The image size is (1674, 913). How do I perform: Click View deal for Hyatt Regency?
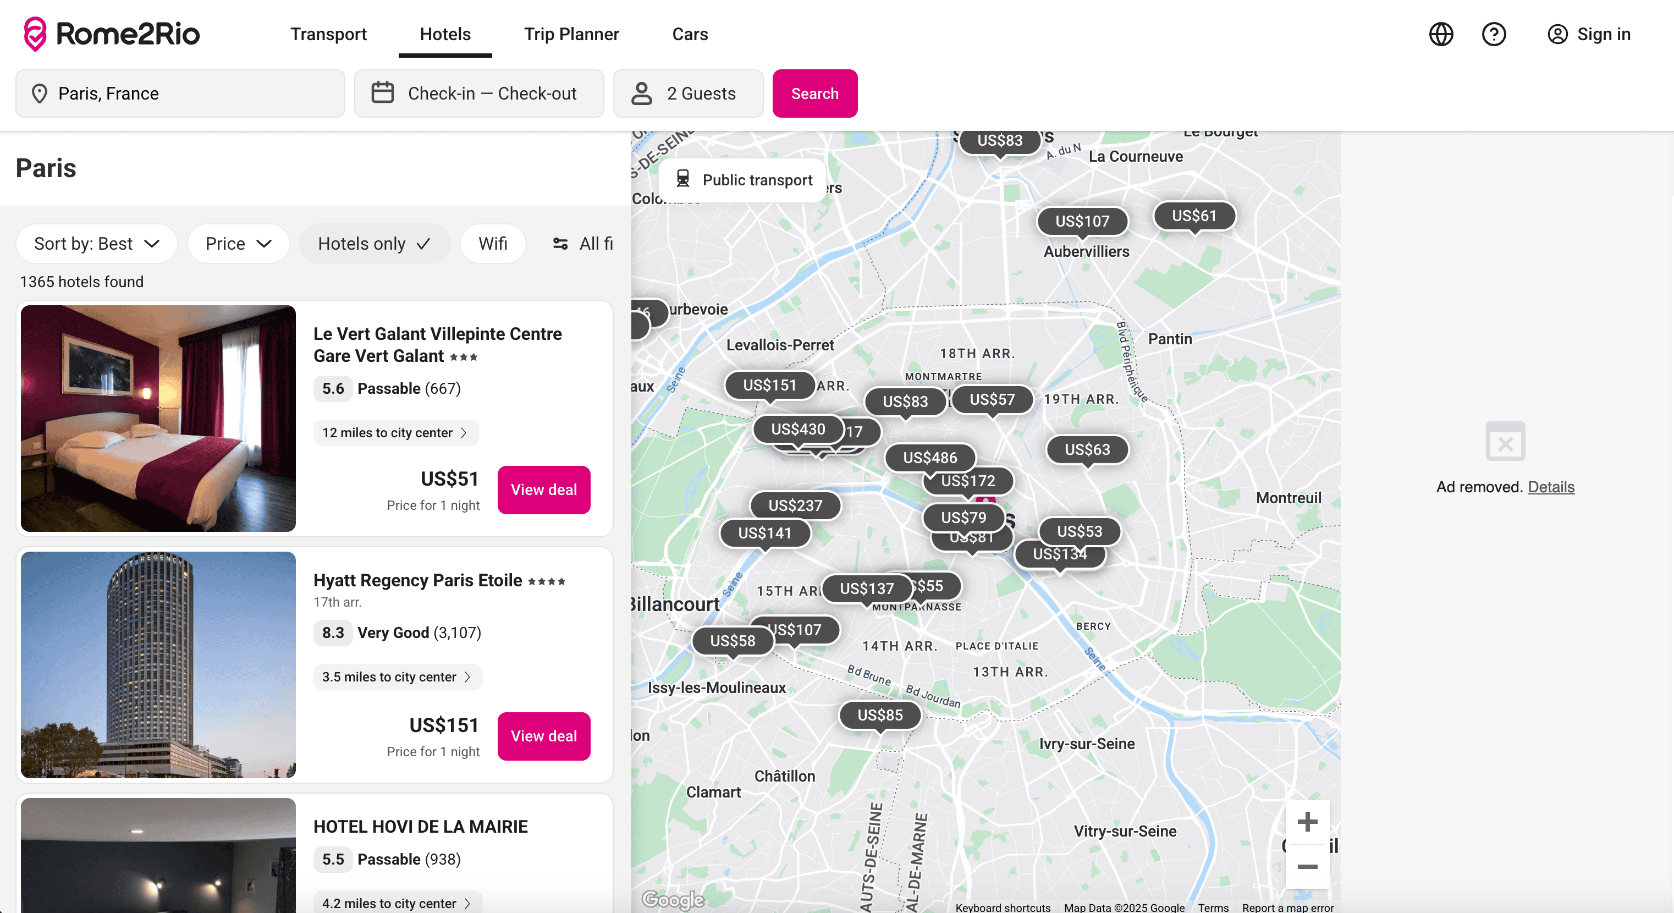pos(543,736)
